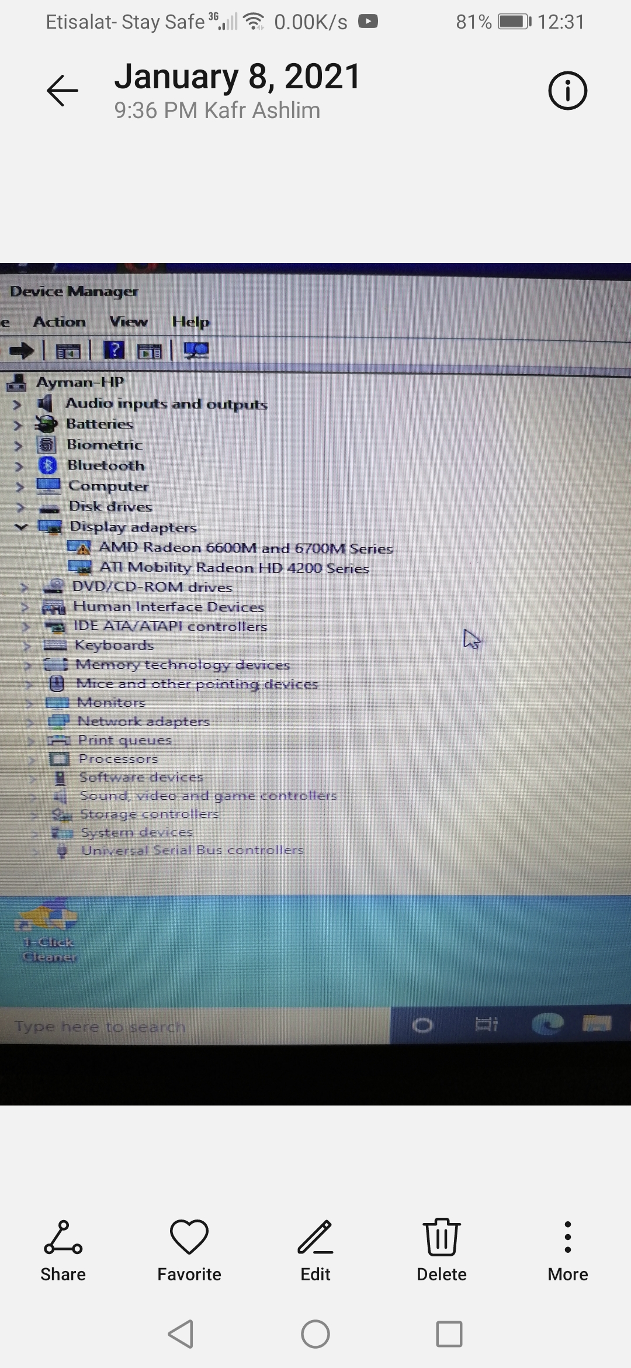Click the toolbar icon right of the help icon

[x=150, y=351]
